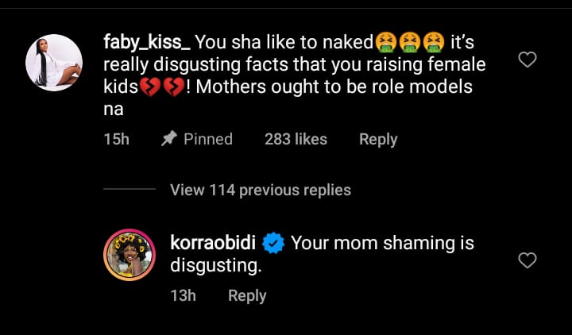Reply to korraobidi's comment

[x=246, y=295]
